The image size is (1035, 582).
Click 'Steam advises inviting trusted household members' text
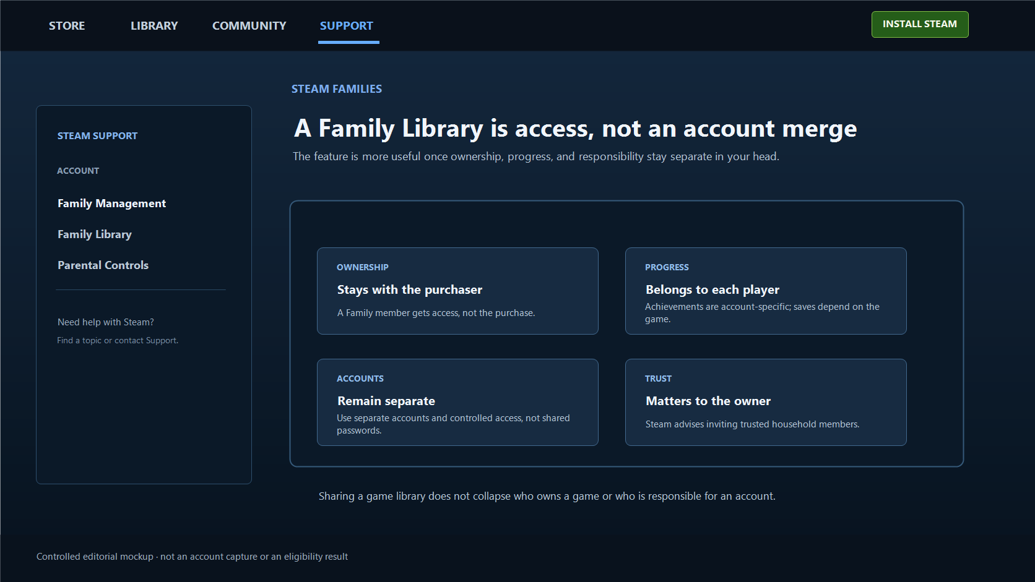pos(752,424)
